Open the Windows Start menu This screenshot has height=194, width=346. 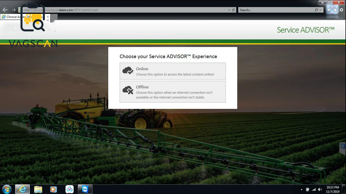[x=7, y=189]
